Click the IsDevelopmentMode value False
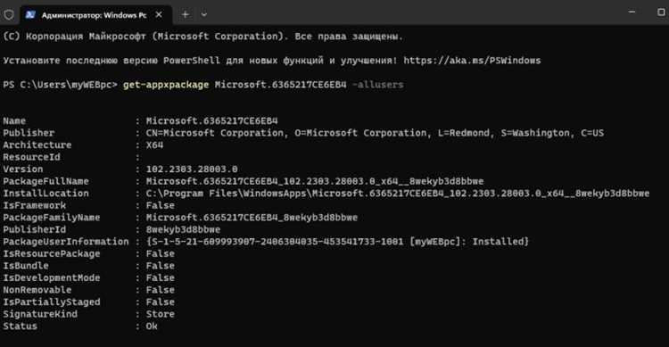The width and height of the screenshot is (669, 347). tap(160, 277)
